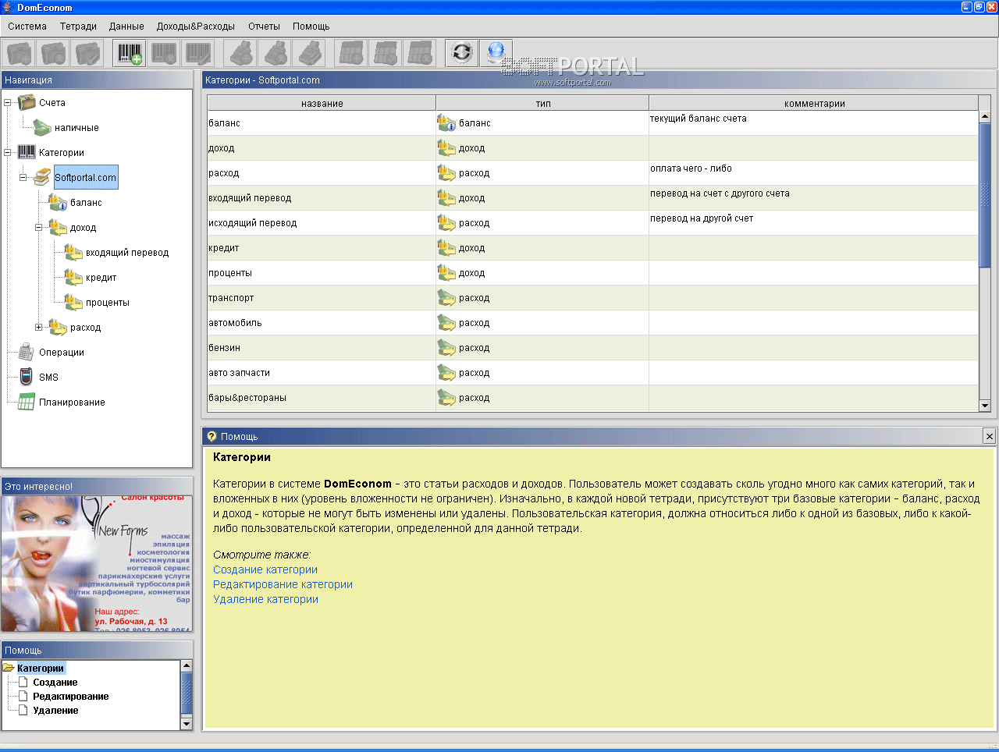Select входящий перевод in the navigation tree
This screenshot has width=999, height=752.
[x=127, y=253]
